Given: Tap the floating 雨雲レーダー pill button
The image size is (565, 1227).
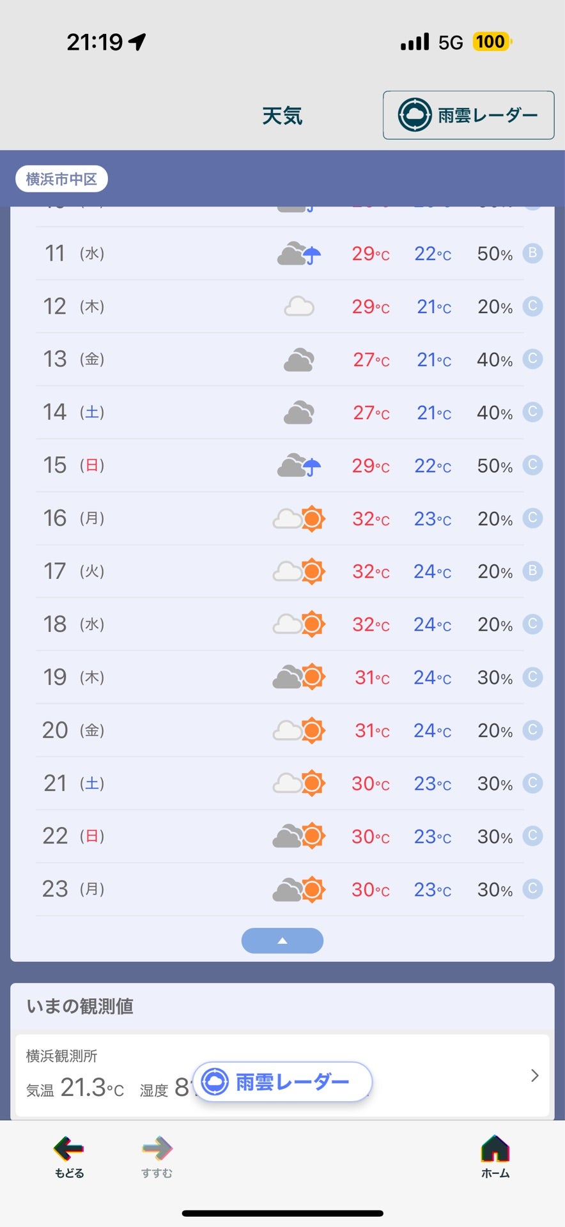Looking at the screenshot, I should click(282, 1081).
